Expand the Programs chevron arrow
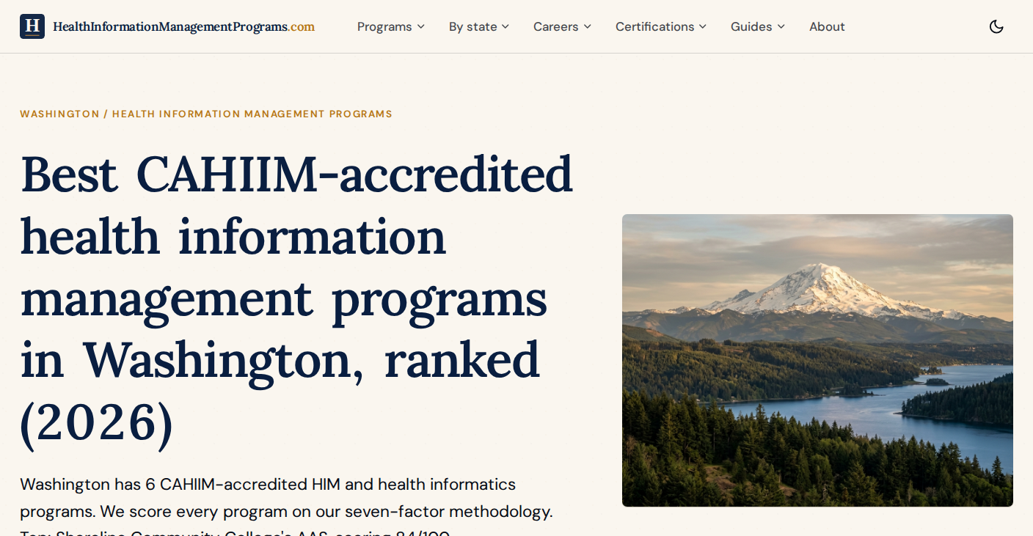Screen dimensions: 1033x536 [x=421, y=26]
